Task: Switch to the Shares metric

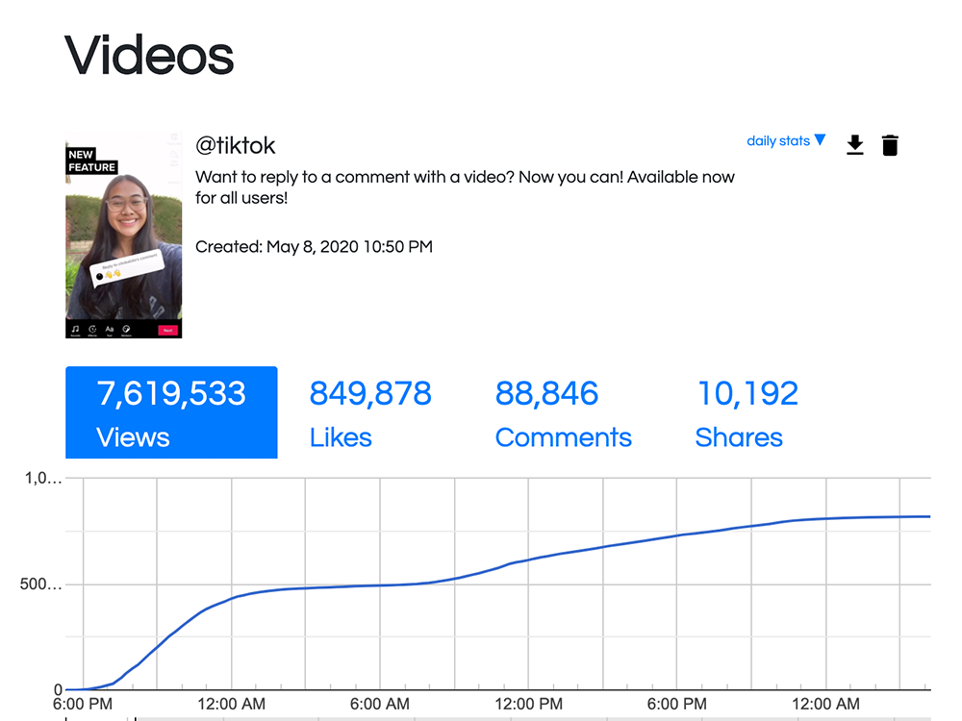Action: (x=747, y=413)
